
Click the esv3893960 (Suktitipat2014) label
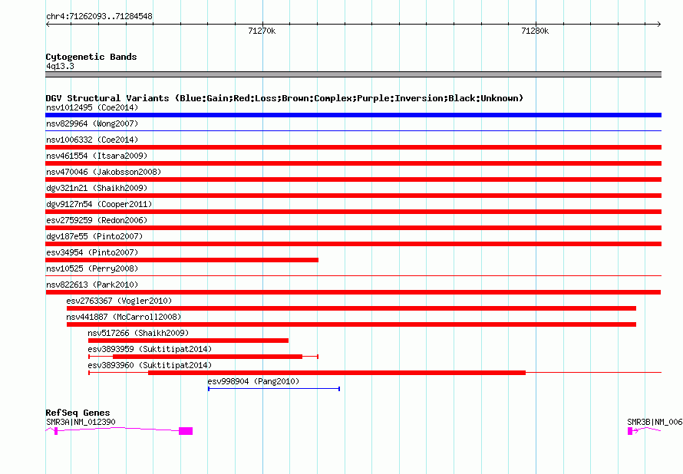(x=150, y=365)
